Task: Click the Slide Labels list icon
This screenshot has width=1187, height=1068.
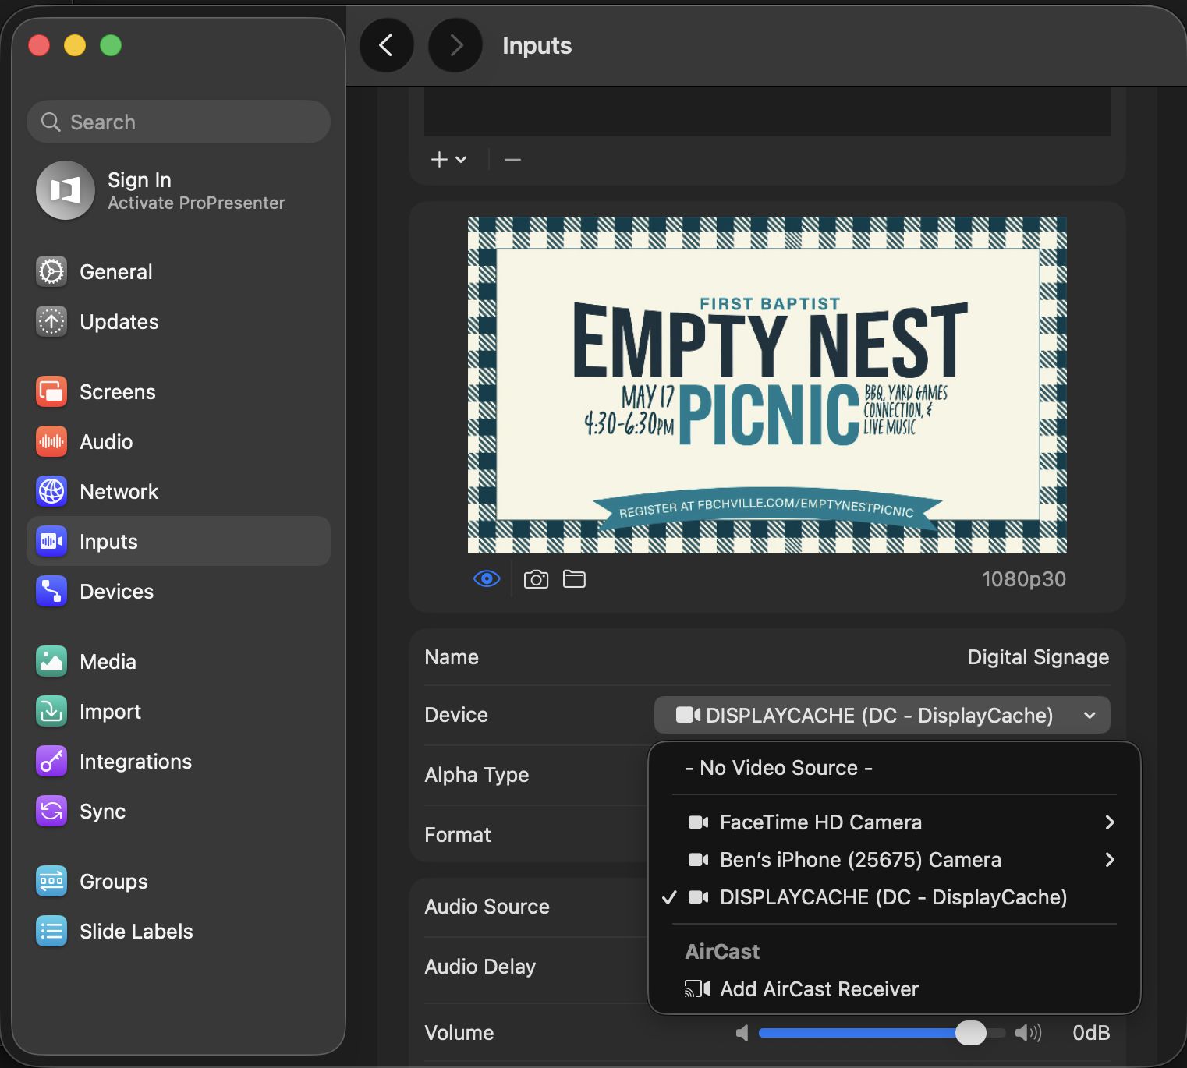Action: coord(51,931)
